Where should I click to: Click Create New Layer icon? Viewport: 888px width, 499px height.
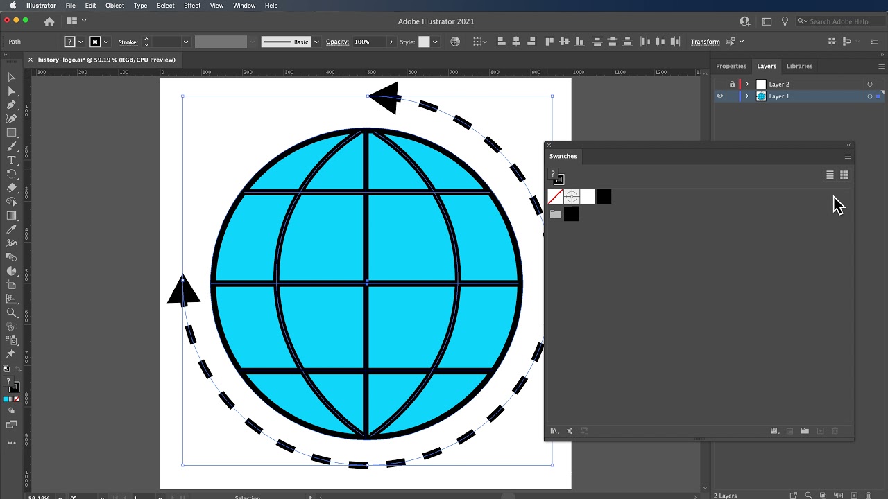[x=853, y=496]
